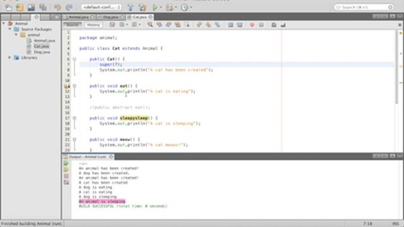Select the Cat.java editor tab
The image size is (404, 227).
point(140,17)
